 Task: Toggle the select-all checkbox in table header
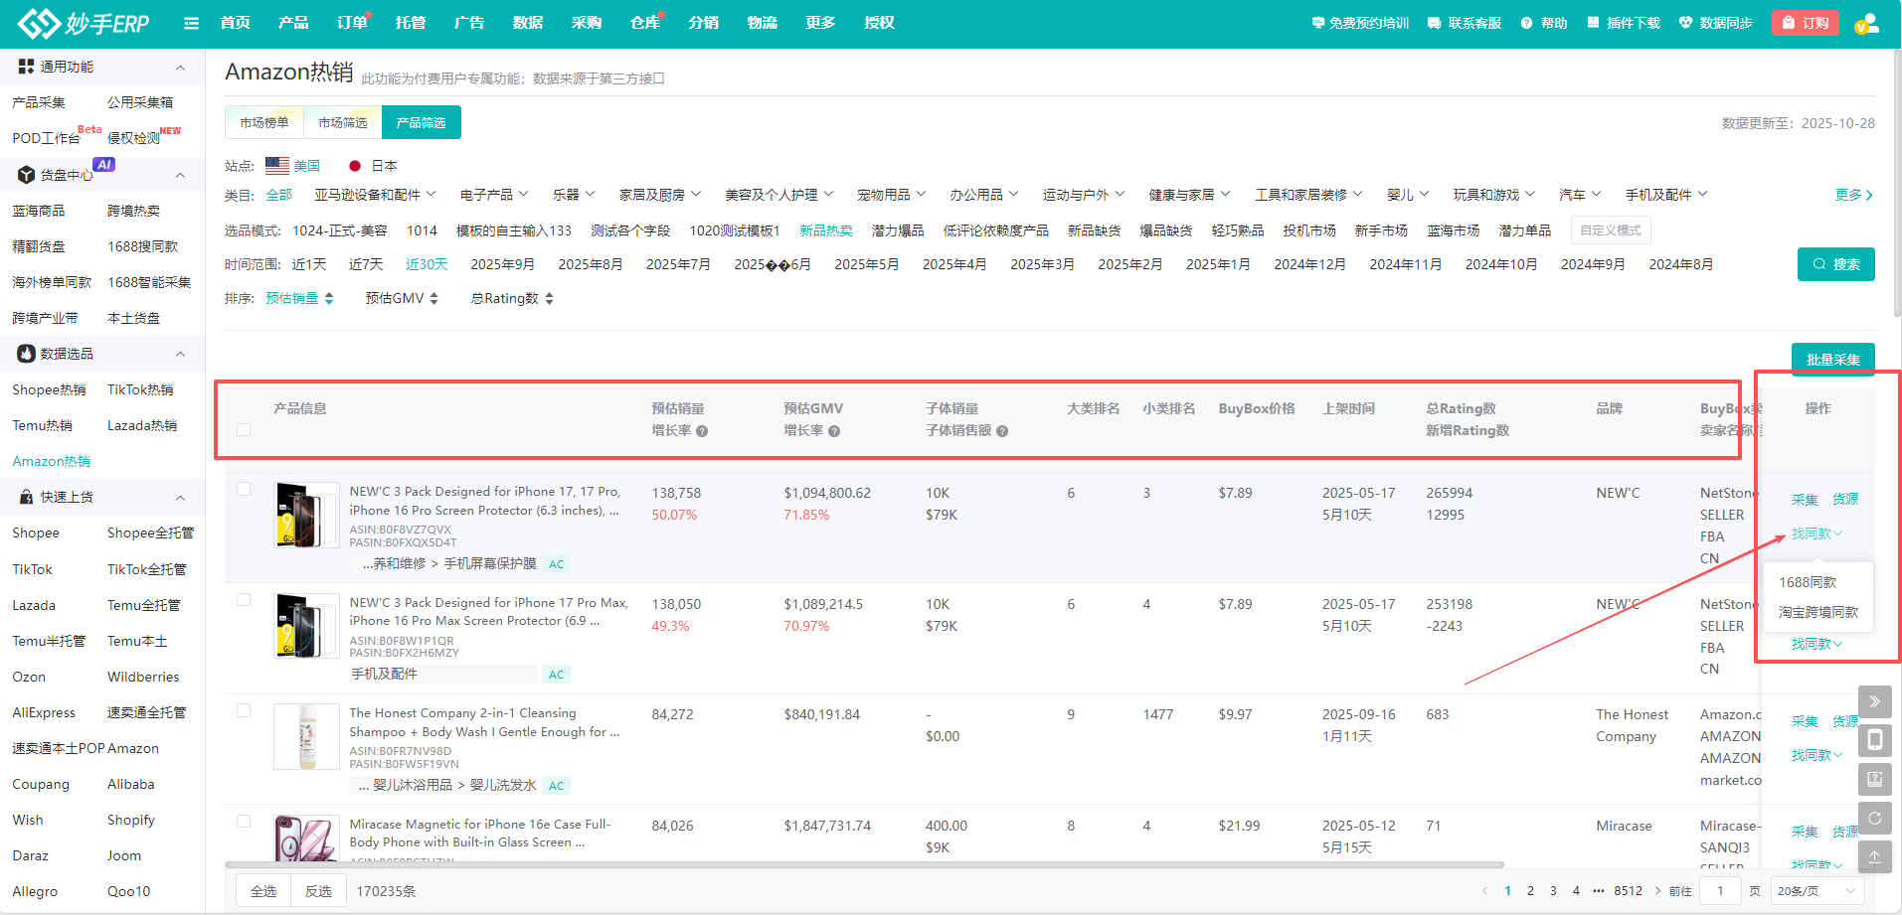click(x=244, y=430)
